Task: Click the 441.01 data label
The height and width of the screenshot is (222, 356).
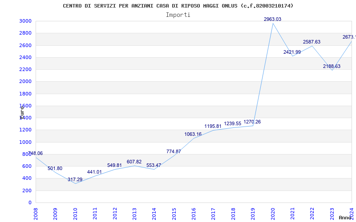Action: pos(94,172)
